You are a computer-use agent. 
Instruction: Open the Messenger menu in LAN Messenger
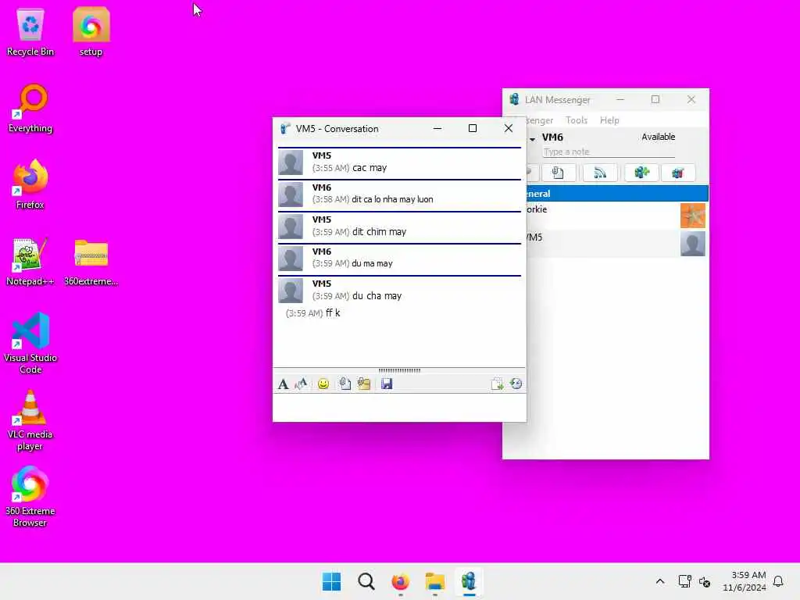(x=539, y=120)
